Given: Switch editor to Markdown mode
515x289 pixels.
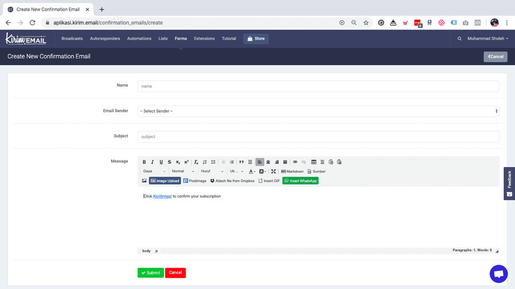Looking at the screenshot, I should coord(292,171).
